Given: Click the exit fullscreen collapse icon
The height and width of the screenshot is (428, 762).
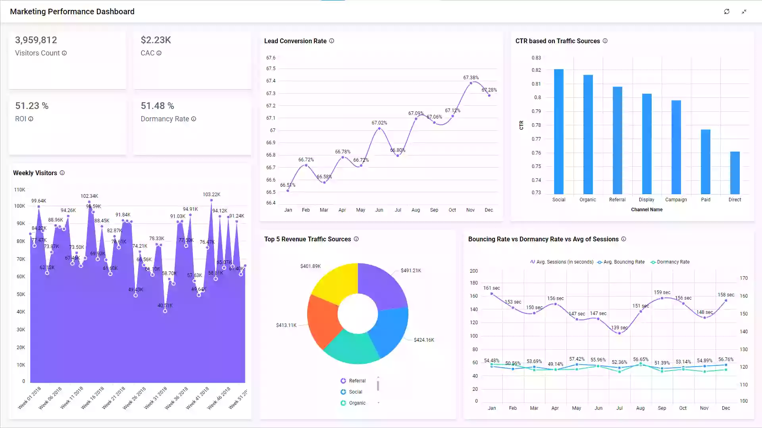Looking at the screenshot, I should [x=744, y=11].
